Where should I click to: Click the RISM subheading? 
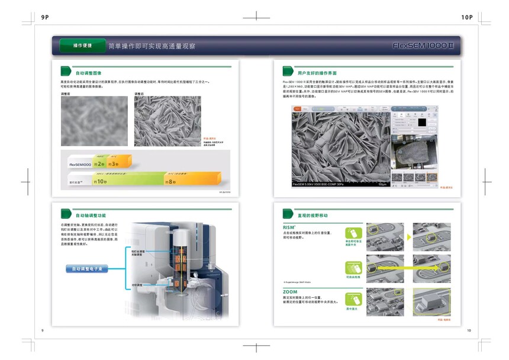[289, 227]
